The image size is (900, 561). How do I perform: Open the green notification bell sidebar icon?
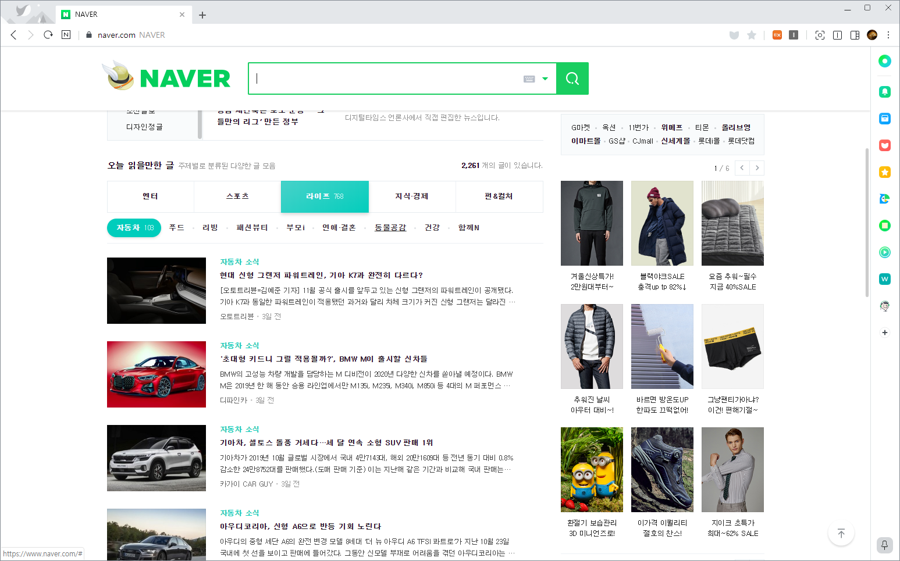tap(885, 92)
